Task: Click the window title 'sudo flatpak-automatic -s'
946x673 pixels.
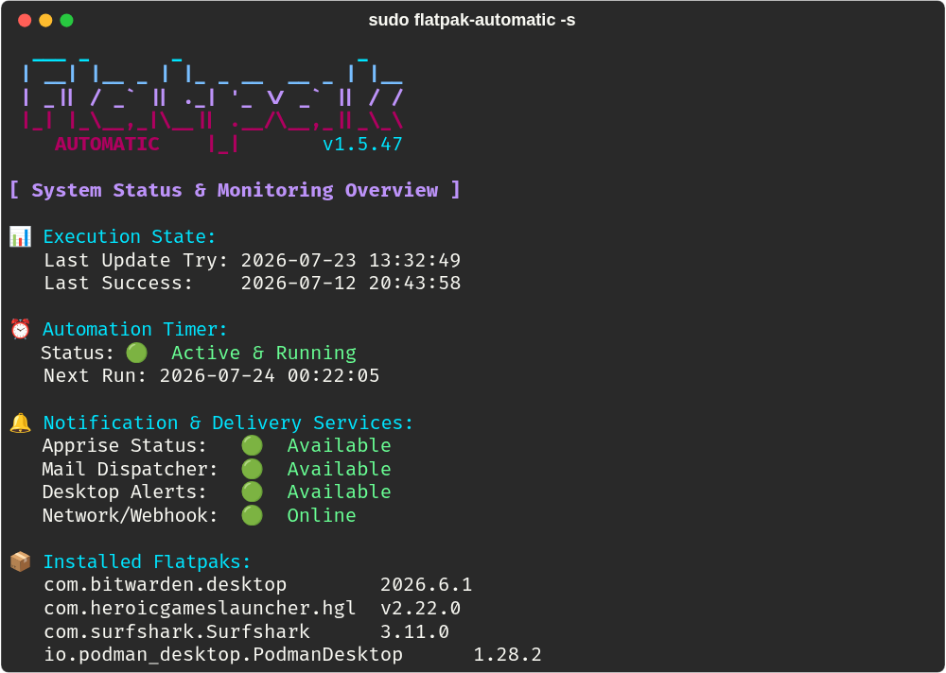Action: [x=472, y=21]
